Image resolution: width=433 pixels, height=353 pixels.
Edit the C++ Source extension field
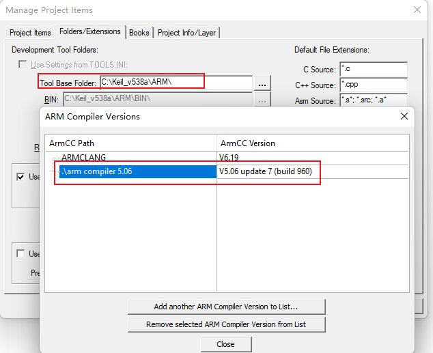(x=373, y=85)
